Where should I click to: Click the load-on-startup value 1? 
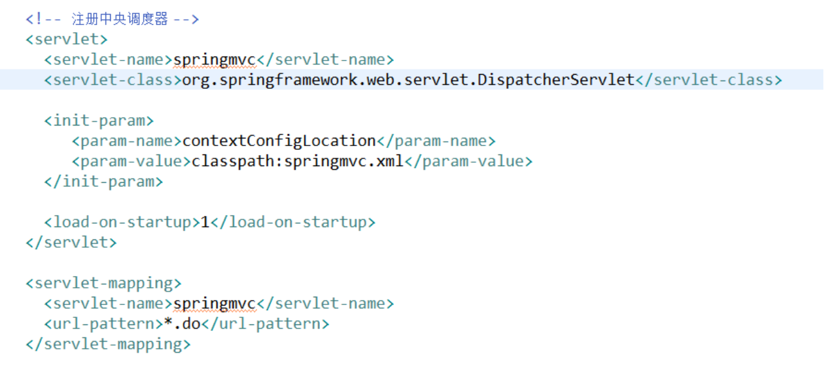(205, 222)
